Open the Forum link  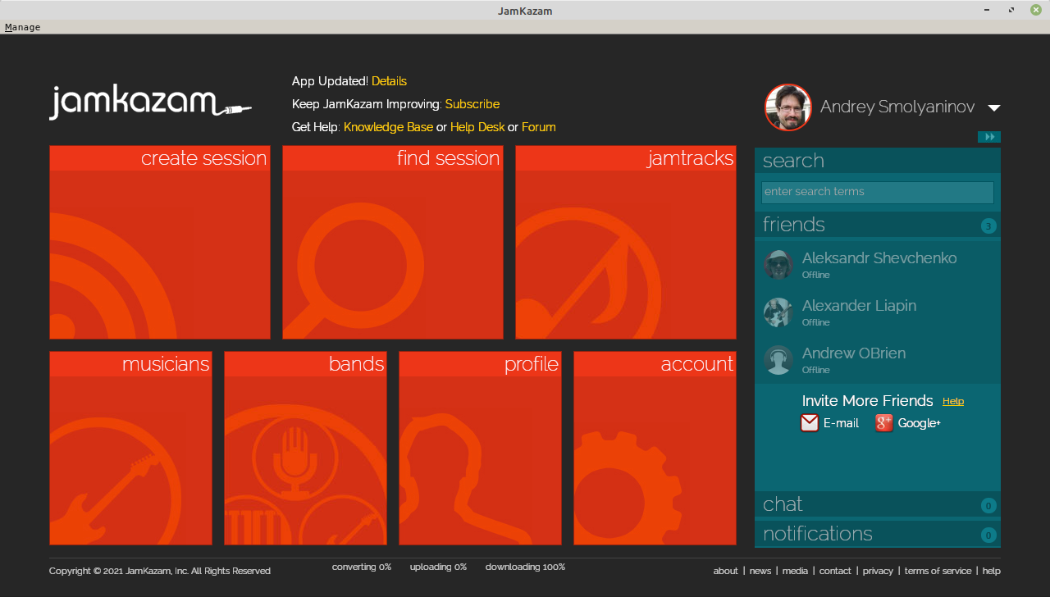539,127
